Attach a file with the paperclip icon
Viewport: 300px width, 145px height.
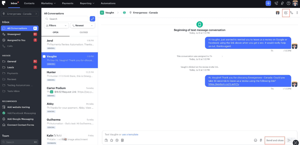(261, 140)
